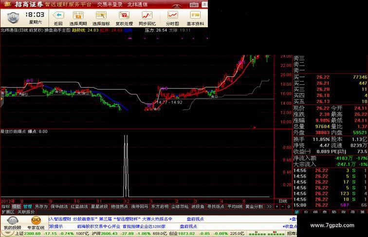Click 涨幅 9.98% value
This screenshot has width=368, height=237.
click(323, 120)
